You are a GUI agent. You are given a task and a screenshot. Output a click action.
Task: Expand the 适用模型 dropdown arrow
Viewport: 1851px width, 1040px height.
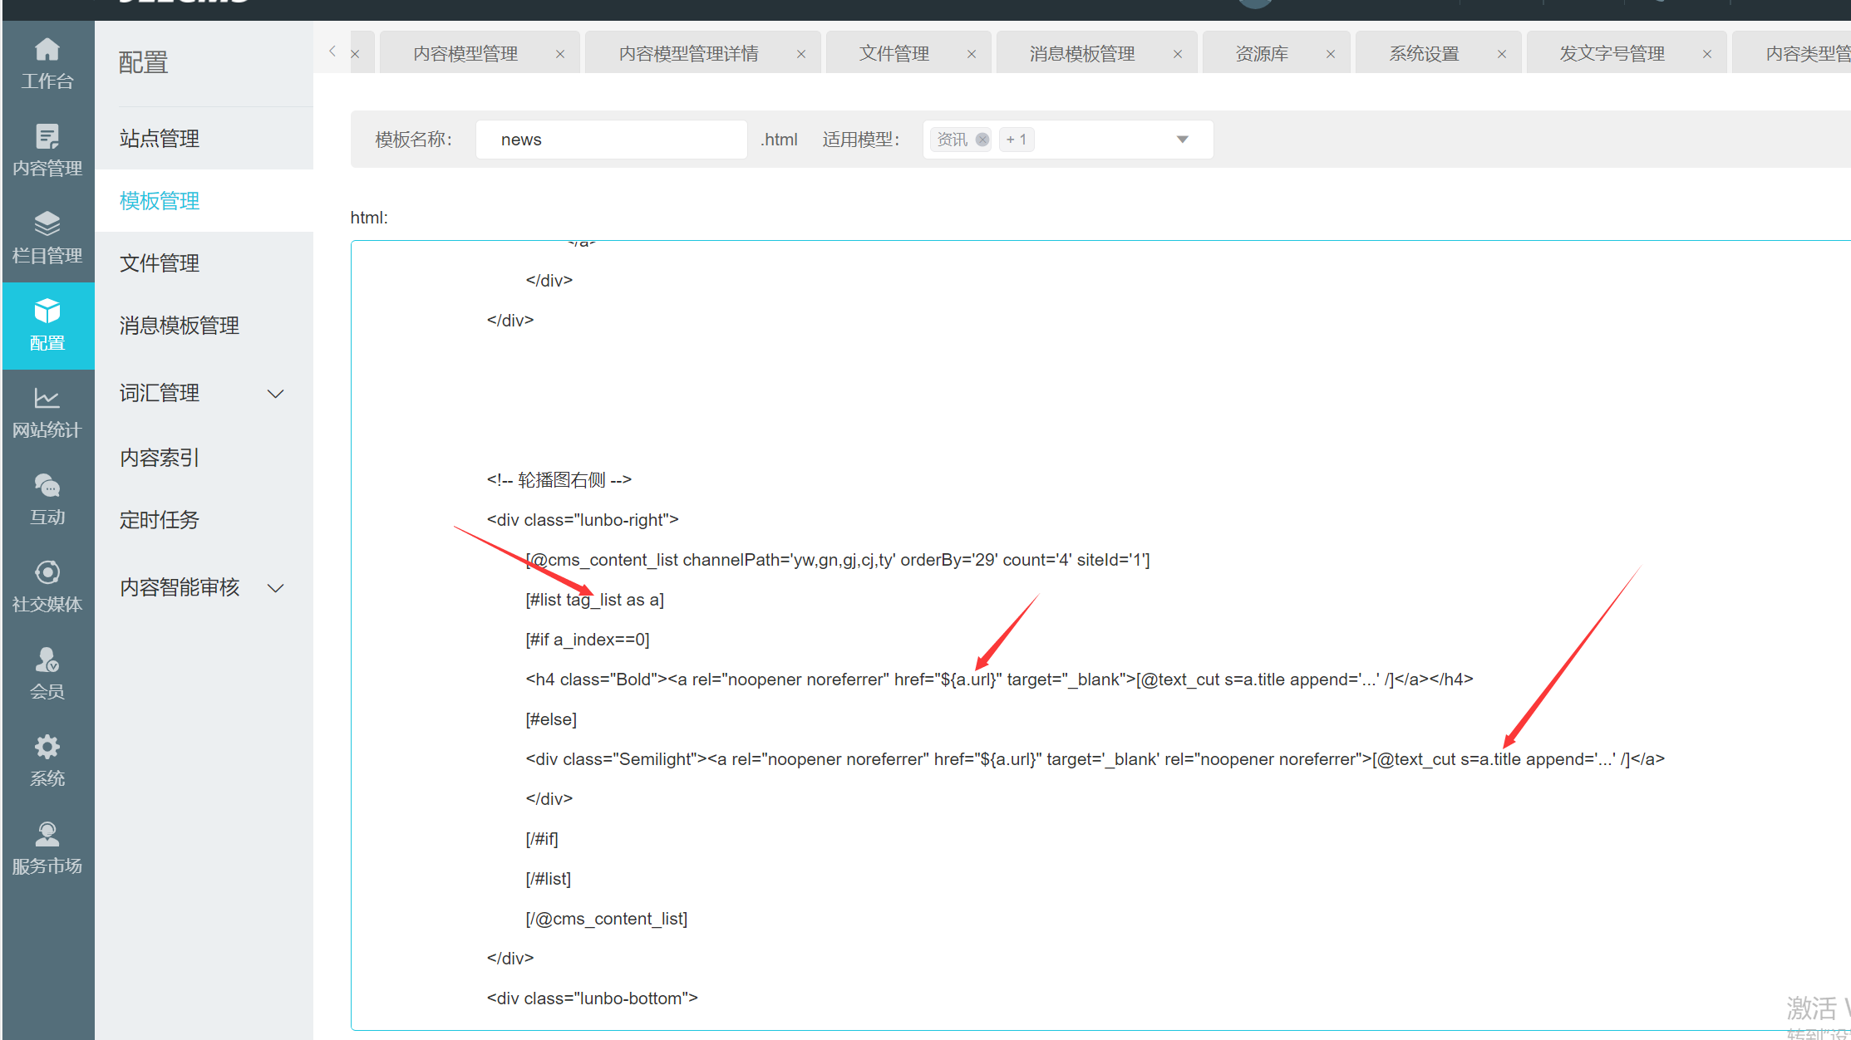pyautogui.click(x=1182, y=140)
